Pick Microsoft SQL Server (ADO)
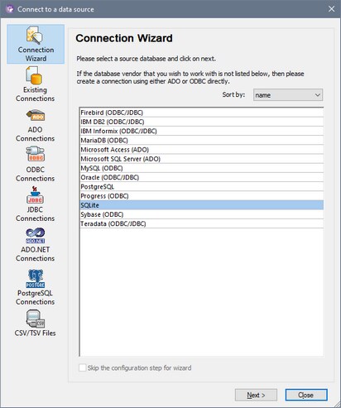The image size is (341, 408). (x=202, y=159)
